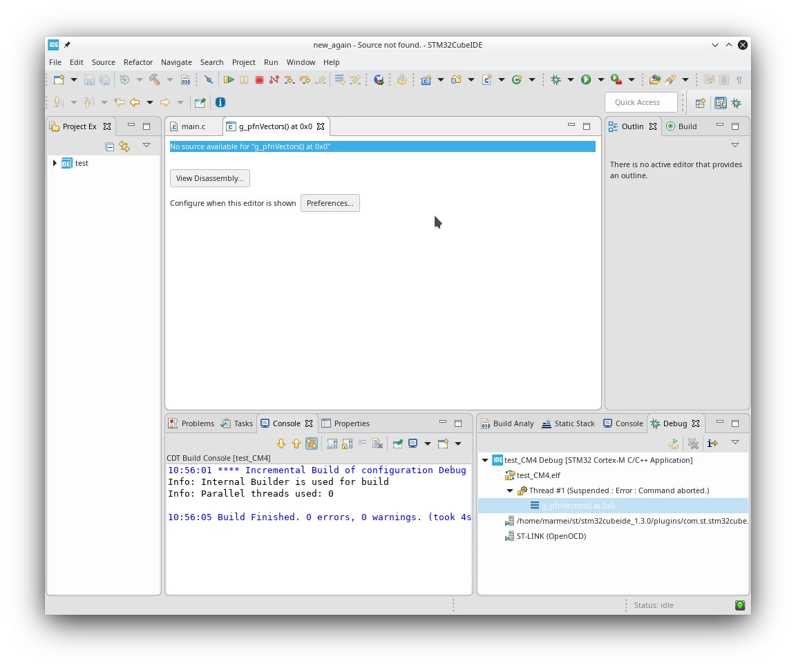796x668 pixels.
Task: Click the globe web browser icon
Action: pyautogui.click(x=379, y=79)
